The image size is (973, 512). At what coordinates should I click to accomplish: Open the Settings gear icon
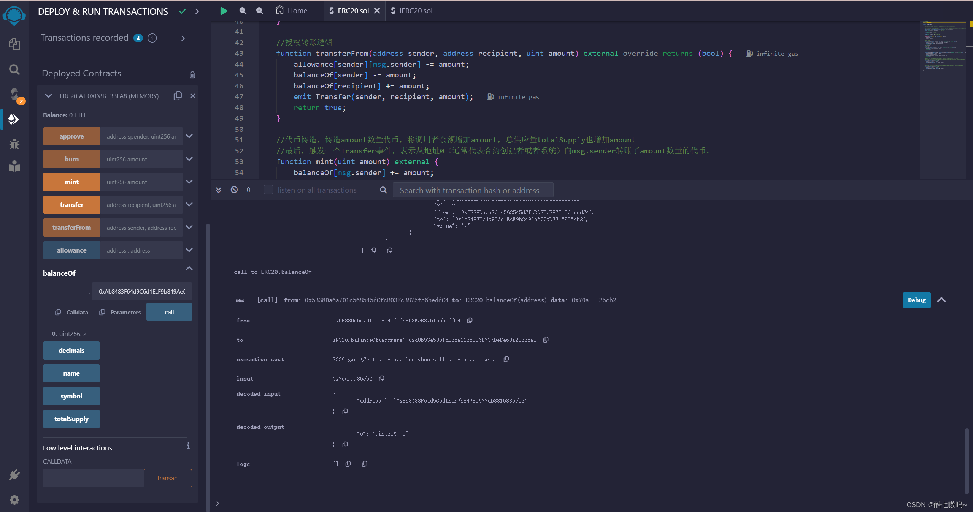click(x=14, y=499)
